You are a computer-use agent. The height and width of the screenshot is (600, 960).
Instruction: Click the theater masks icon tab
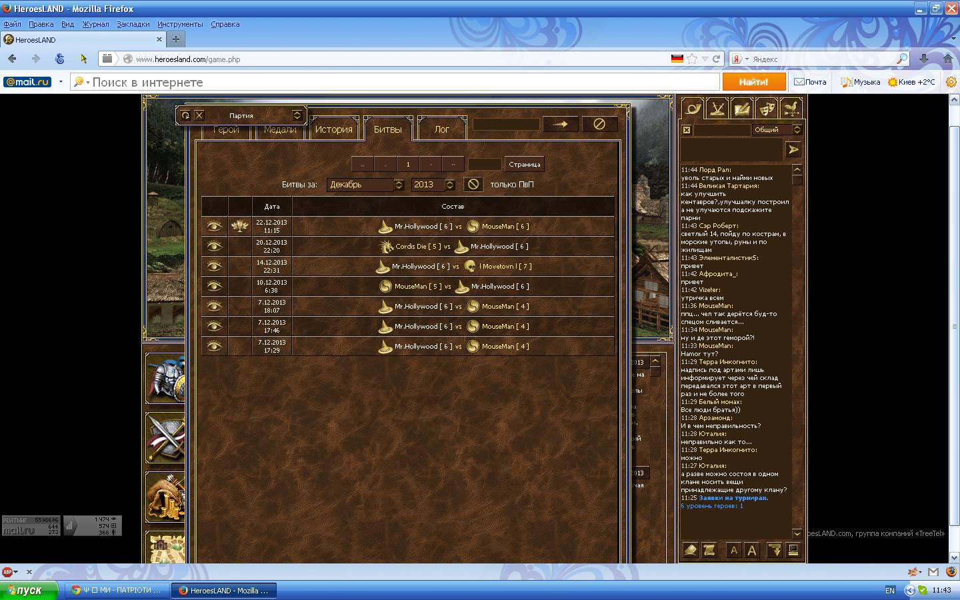[766, 108]
